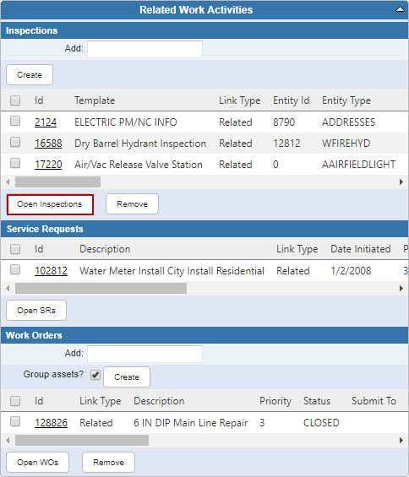Image resolution: width=409 pixels, height=477 pixels.
Task: Click the Work Orders scrollbar thumb
Action: click(x=82, y=440)
